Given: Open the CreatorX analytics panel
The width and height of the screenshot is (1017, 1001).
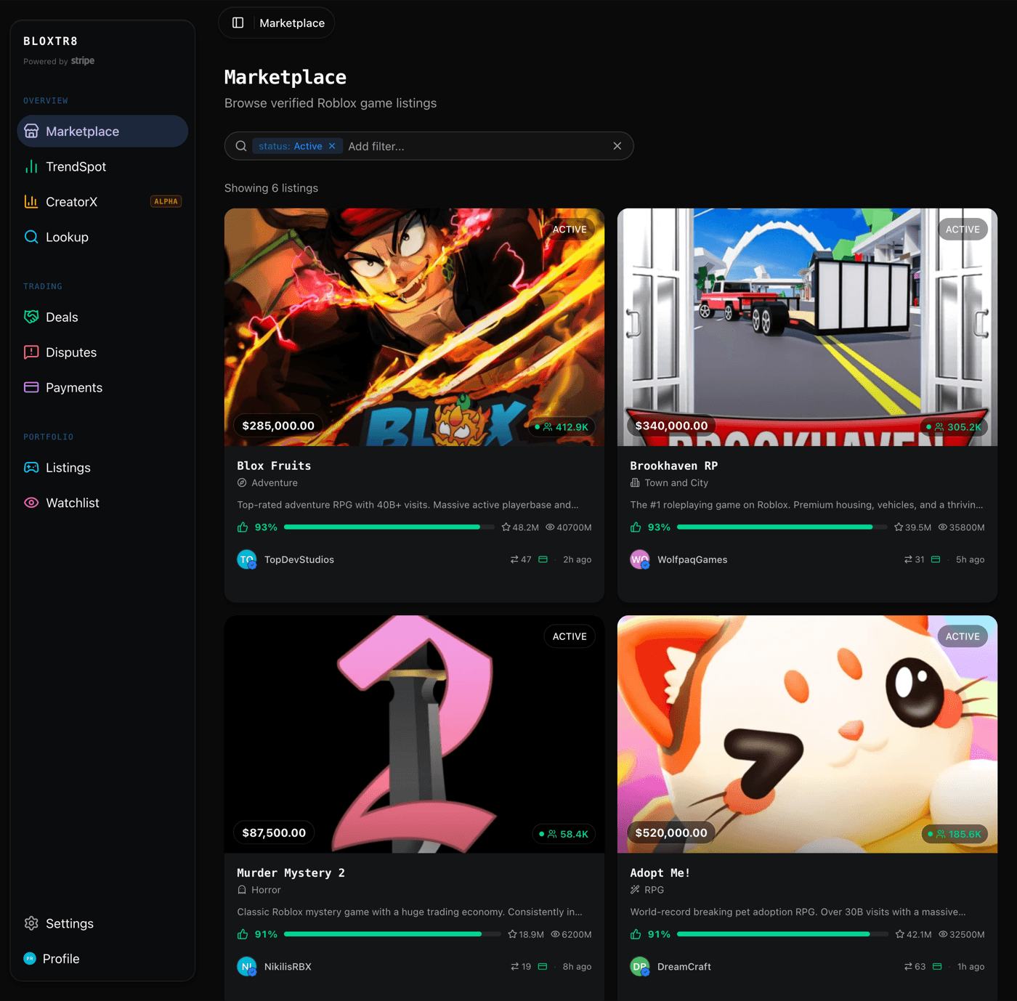Looking at the screenshot, I should [x=31, y=201].
